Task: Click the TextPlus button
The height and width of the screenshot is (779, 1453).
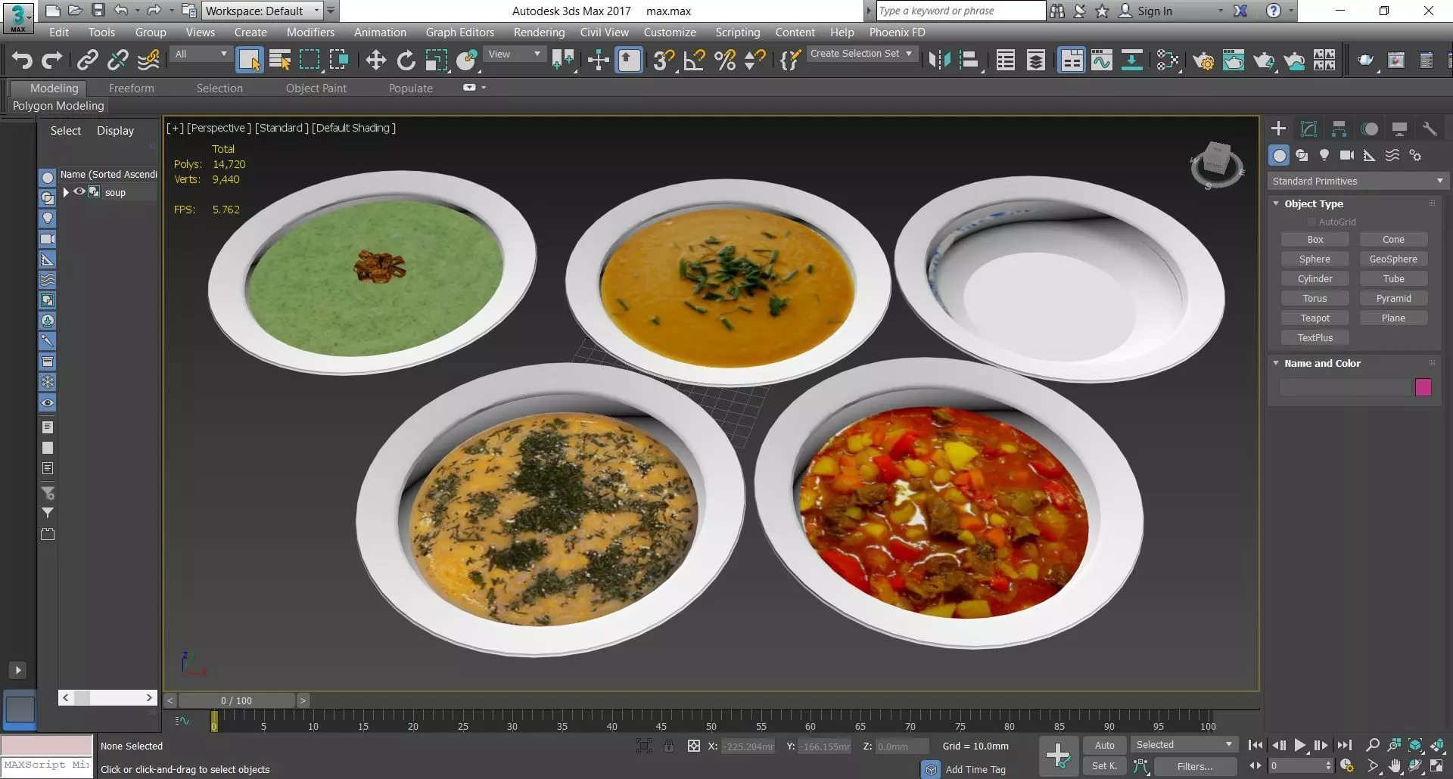Action: coord(1315,338)
